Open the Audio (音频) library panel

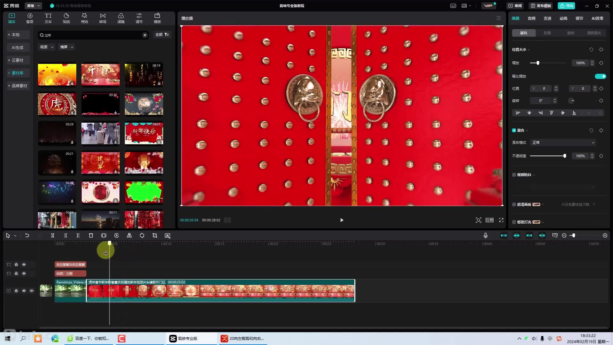[30, 18]
